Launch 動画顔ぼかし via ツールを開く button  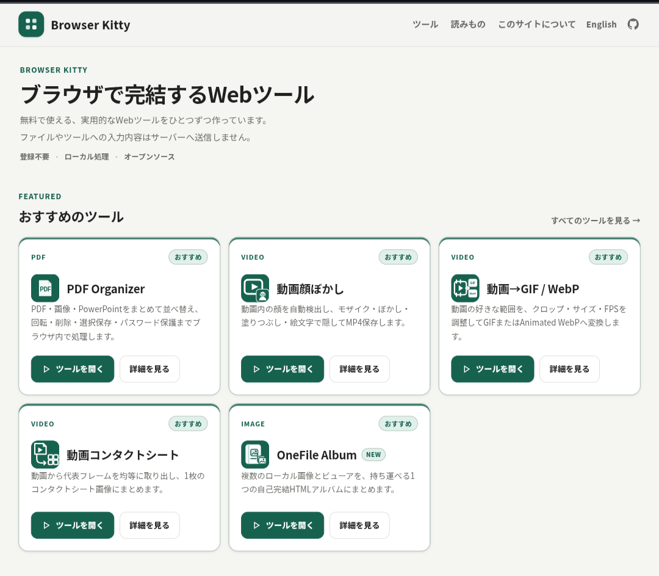pos(283,369)
